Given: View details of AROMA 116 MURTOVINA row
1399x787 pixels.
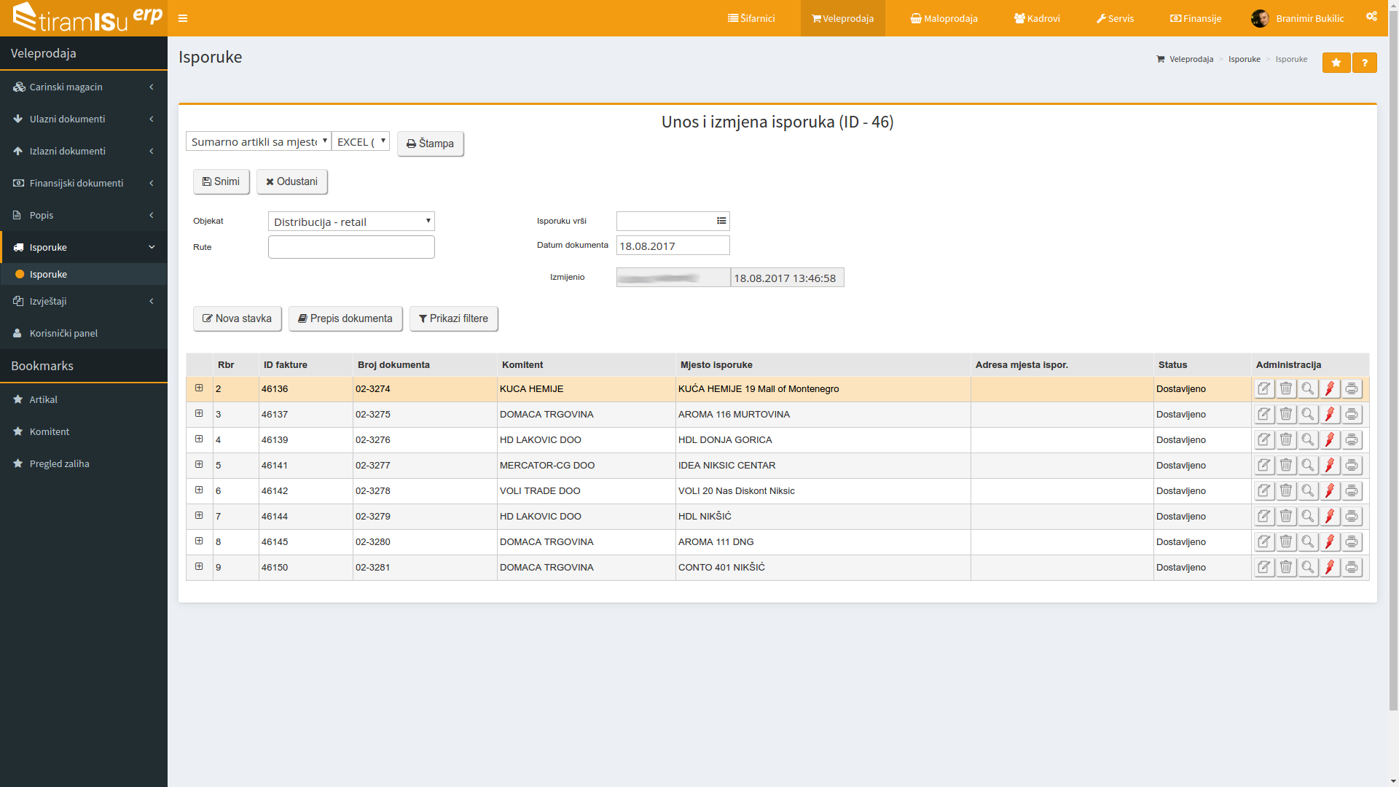Looking at the screenshot, I should click(1308, 415).
